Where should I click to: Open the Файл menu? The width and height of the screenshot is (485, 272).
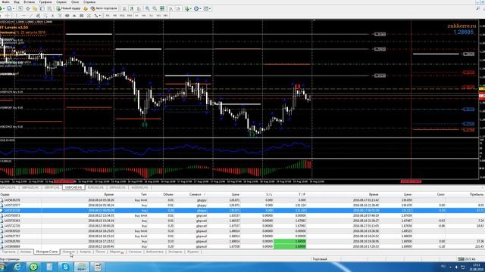[x=5, y=2]
